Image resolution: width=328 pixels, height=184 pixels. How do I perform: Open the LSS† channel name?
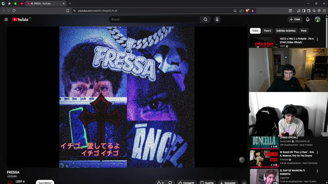click(x=19, y=181)
